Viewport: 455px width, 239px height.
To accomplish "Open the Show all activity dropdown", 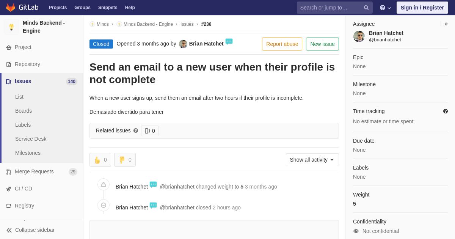I will pyautogui.click(x=312, y=160).
